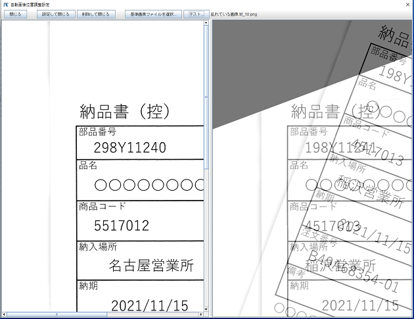Click the vertical scrollbar up arrow

206,23
